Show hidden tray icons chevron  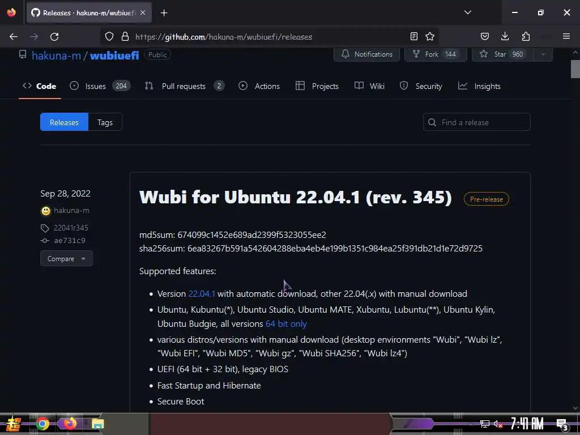471,424
